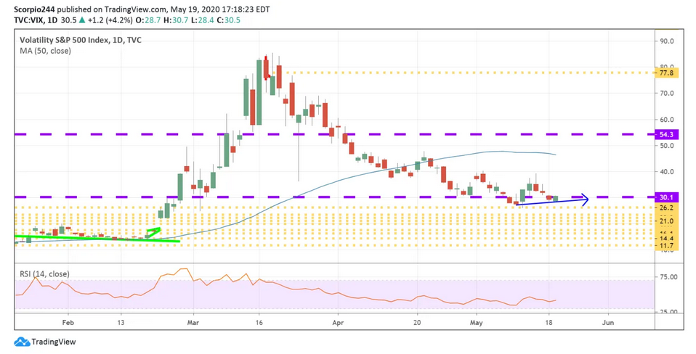Click the 'Apr' date axis label

338,323
